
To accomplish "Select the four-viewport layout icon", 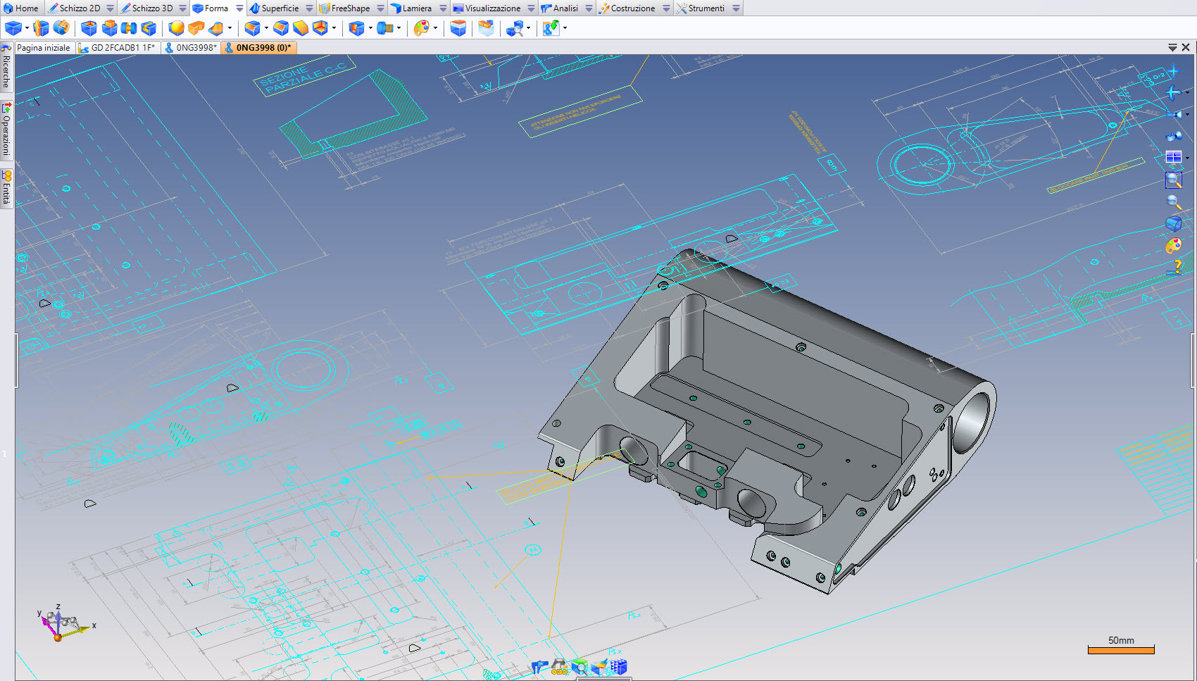I will pyautogui.click(x=1173, y=157).
